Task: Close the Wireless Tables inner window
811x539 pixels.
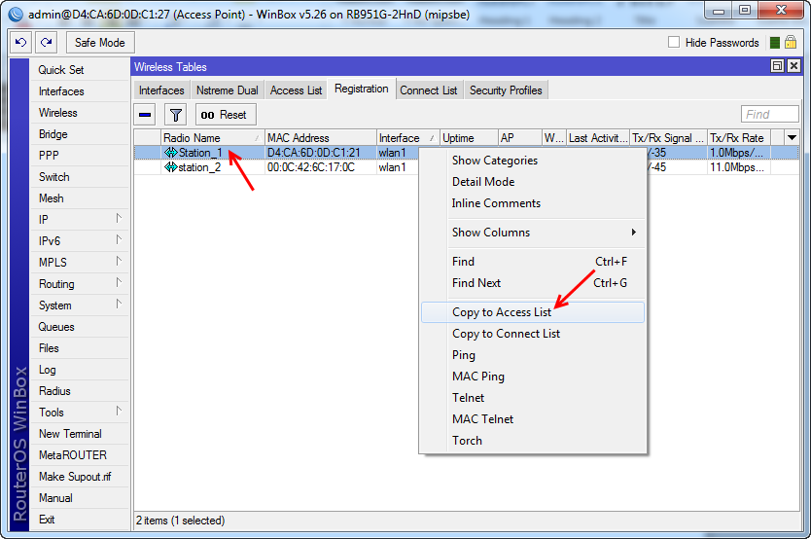Action: click(793, 66)
